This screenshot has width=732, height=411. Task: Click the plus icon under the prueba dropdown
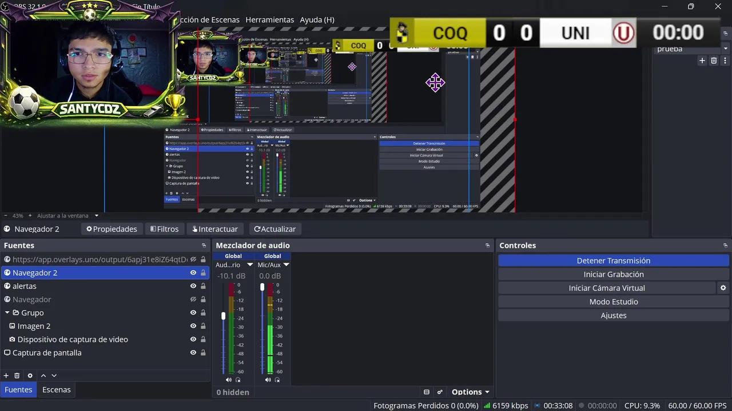coord(702,61)
